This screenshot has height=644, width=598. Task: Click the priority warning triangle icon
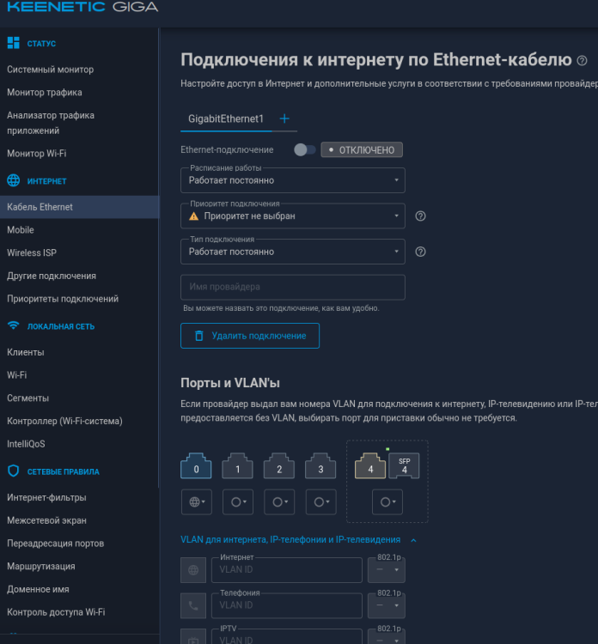click(x=193, y=216)
